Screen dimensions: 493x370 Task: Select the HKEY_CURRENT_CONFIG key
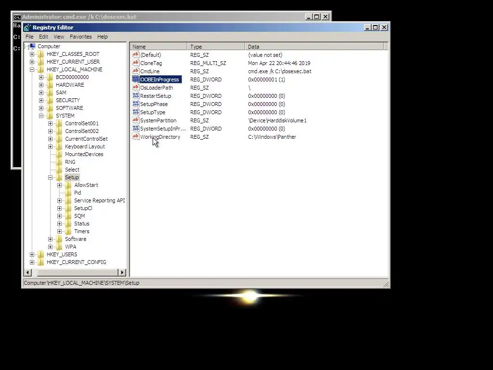(77, 262)
